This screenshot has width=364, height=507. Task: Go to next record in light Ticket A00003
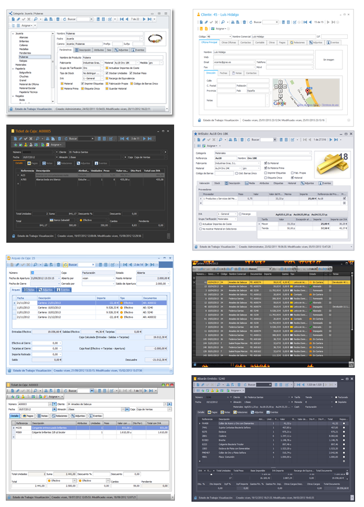145,390
